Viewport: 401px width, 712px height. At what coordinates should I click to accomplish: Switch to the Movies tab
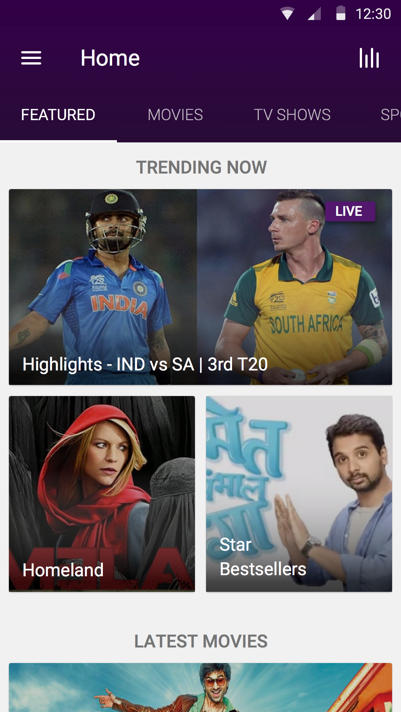coord(175,115)
